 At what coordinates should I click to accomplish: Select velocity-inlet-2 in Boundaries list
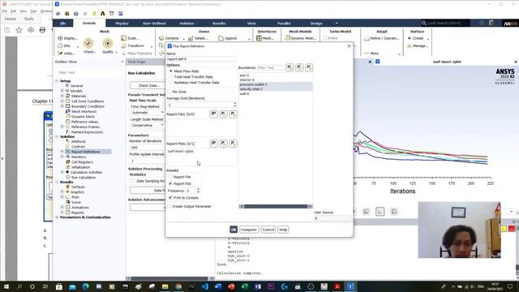(x=276, y=89)
